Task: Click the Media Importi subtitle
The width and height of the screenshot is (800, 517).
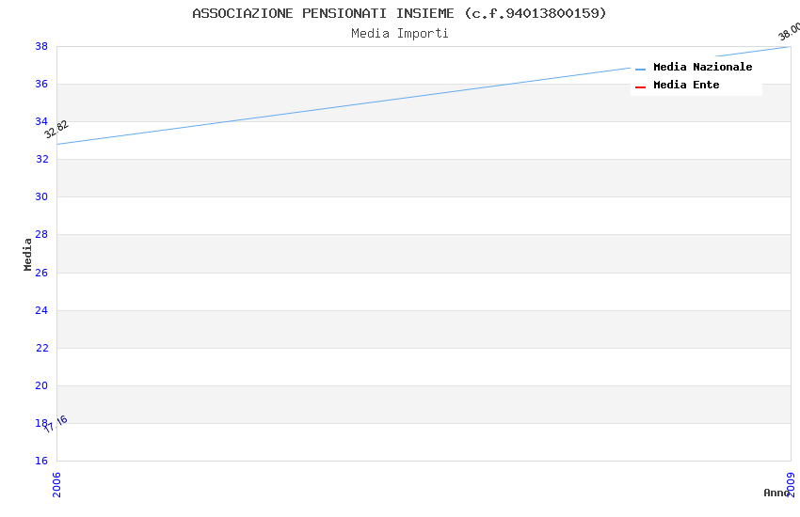Action: [399, 34]
